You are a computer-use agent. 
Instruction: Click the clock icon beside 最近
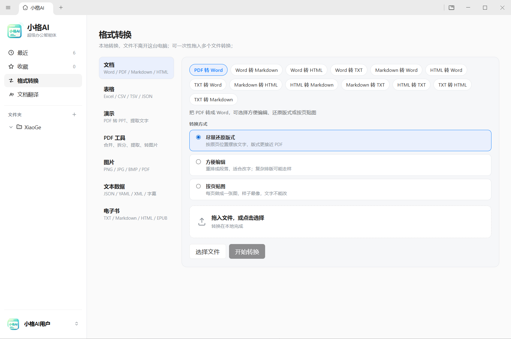(11, 53)
